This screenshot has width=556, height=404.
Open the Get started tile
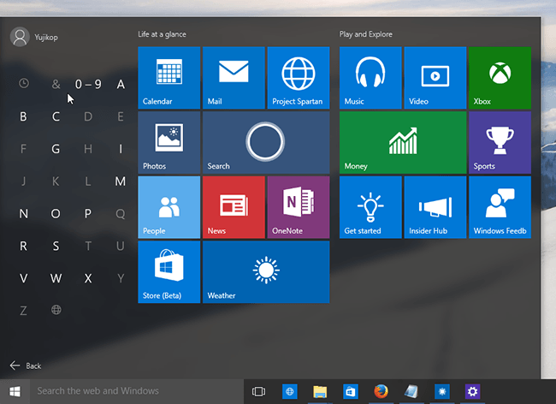[370, 207]
